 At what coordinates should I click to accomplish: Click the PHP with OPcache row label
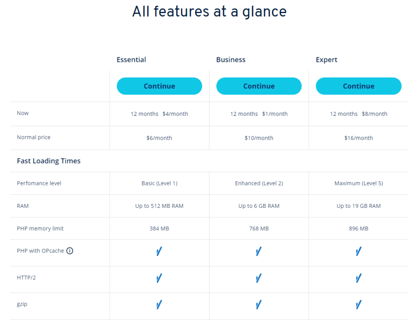pyautogui.click(x=41, y=251)
